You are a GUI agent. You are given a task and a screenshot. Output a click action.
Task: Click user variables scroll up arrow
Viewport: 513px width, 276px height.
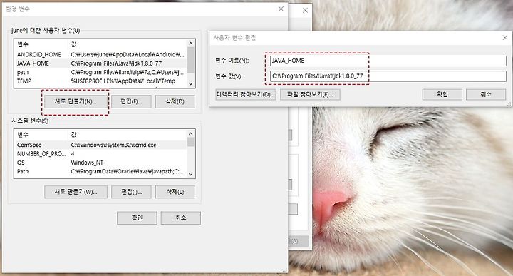[x=191, y=44]
